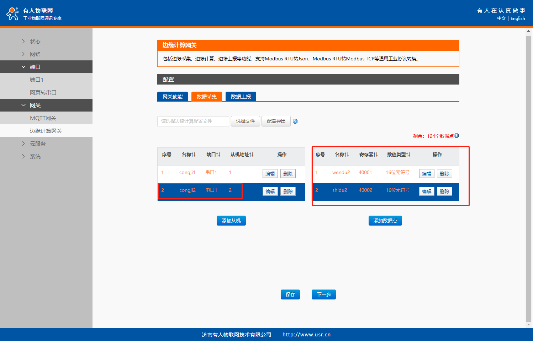Click help icon beside remaining data points
The height and width of the screenshot is (341, 533).
457,136
